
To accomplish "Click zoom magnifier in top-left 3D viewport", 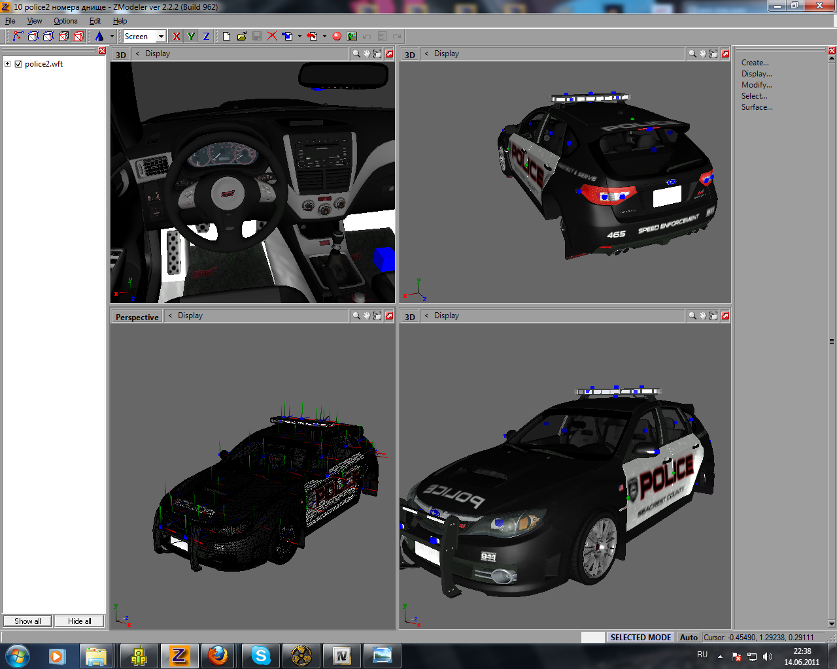I will click(356, 54).
